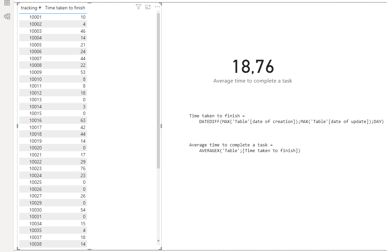This screenshot has height=252, width=387.
Task: Click cell showing tracking # 10010
Action: point(36,79)
